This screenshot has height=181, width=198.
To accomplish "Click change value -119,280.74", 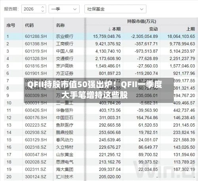I will click(x=147, y=73).
